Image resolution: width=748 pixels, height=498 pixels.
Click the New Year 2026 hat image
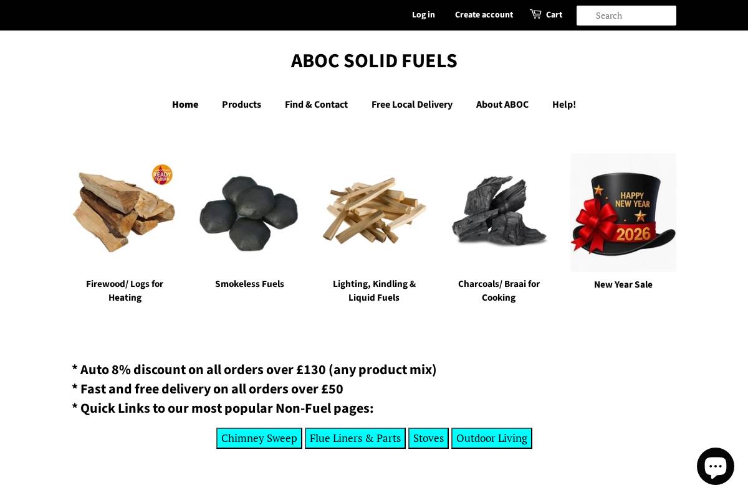coord(623,212)
